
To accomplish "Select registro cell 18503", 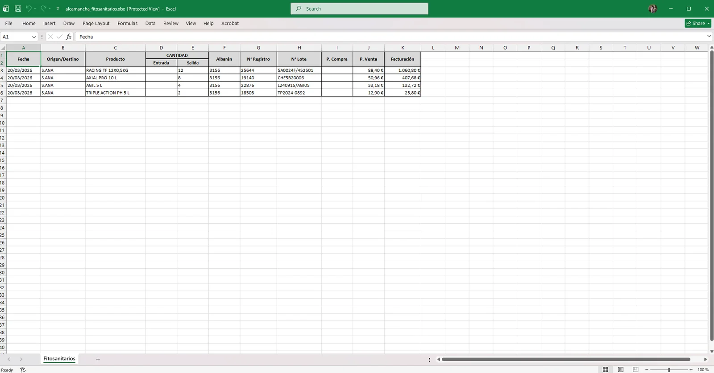I will (258, 93).
